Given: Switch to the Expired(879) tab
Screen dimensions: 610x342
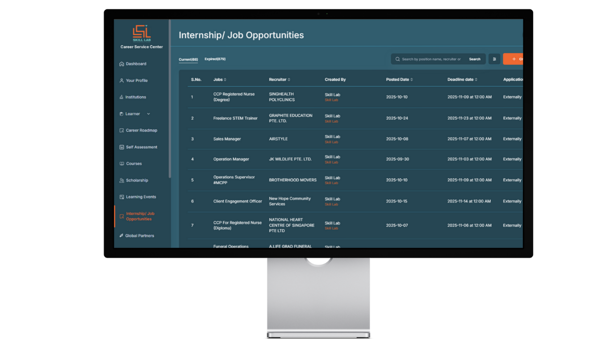Looking at the screenshot, I should (215, 59).
